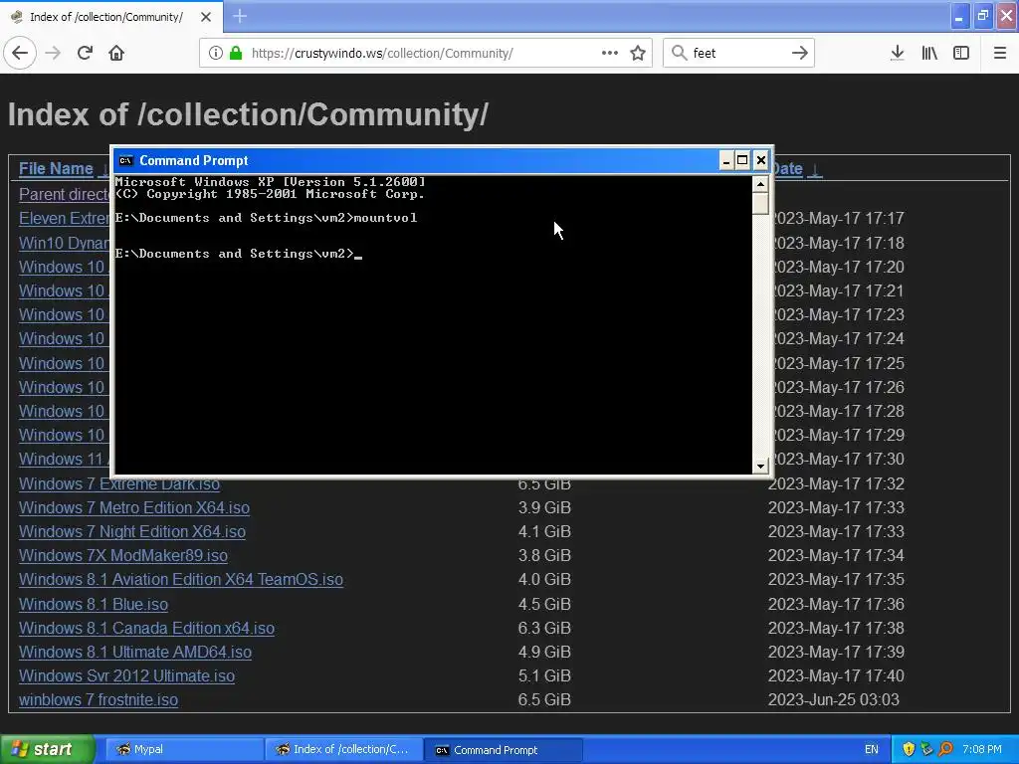1019x764 pixels.
Task: Click the green padlock security icon
Action: point(235,53)
